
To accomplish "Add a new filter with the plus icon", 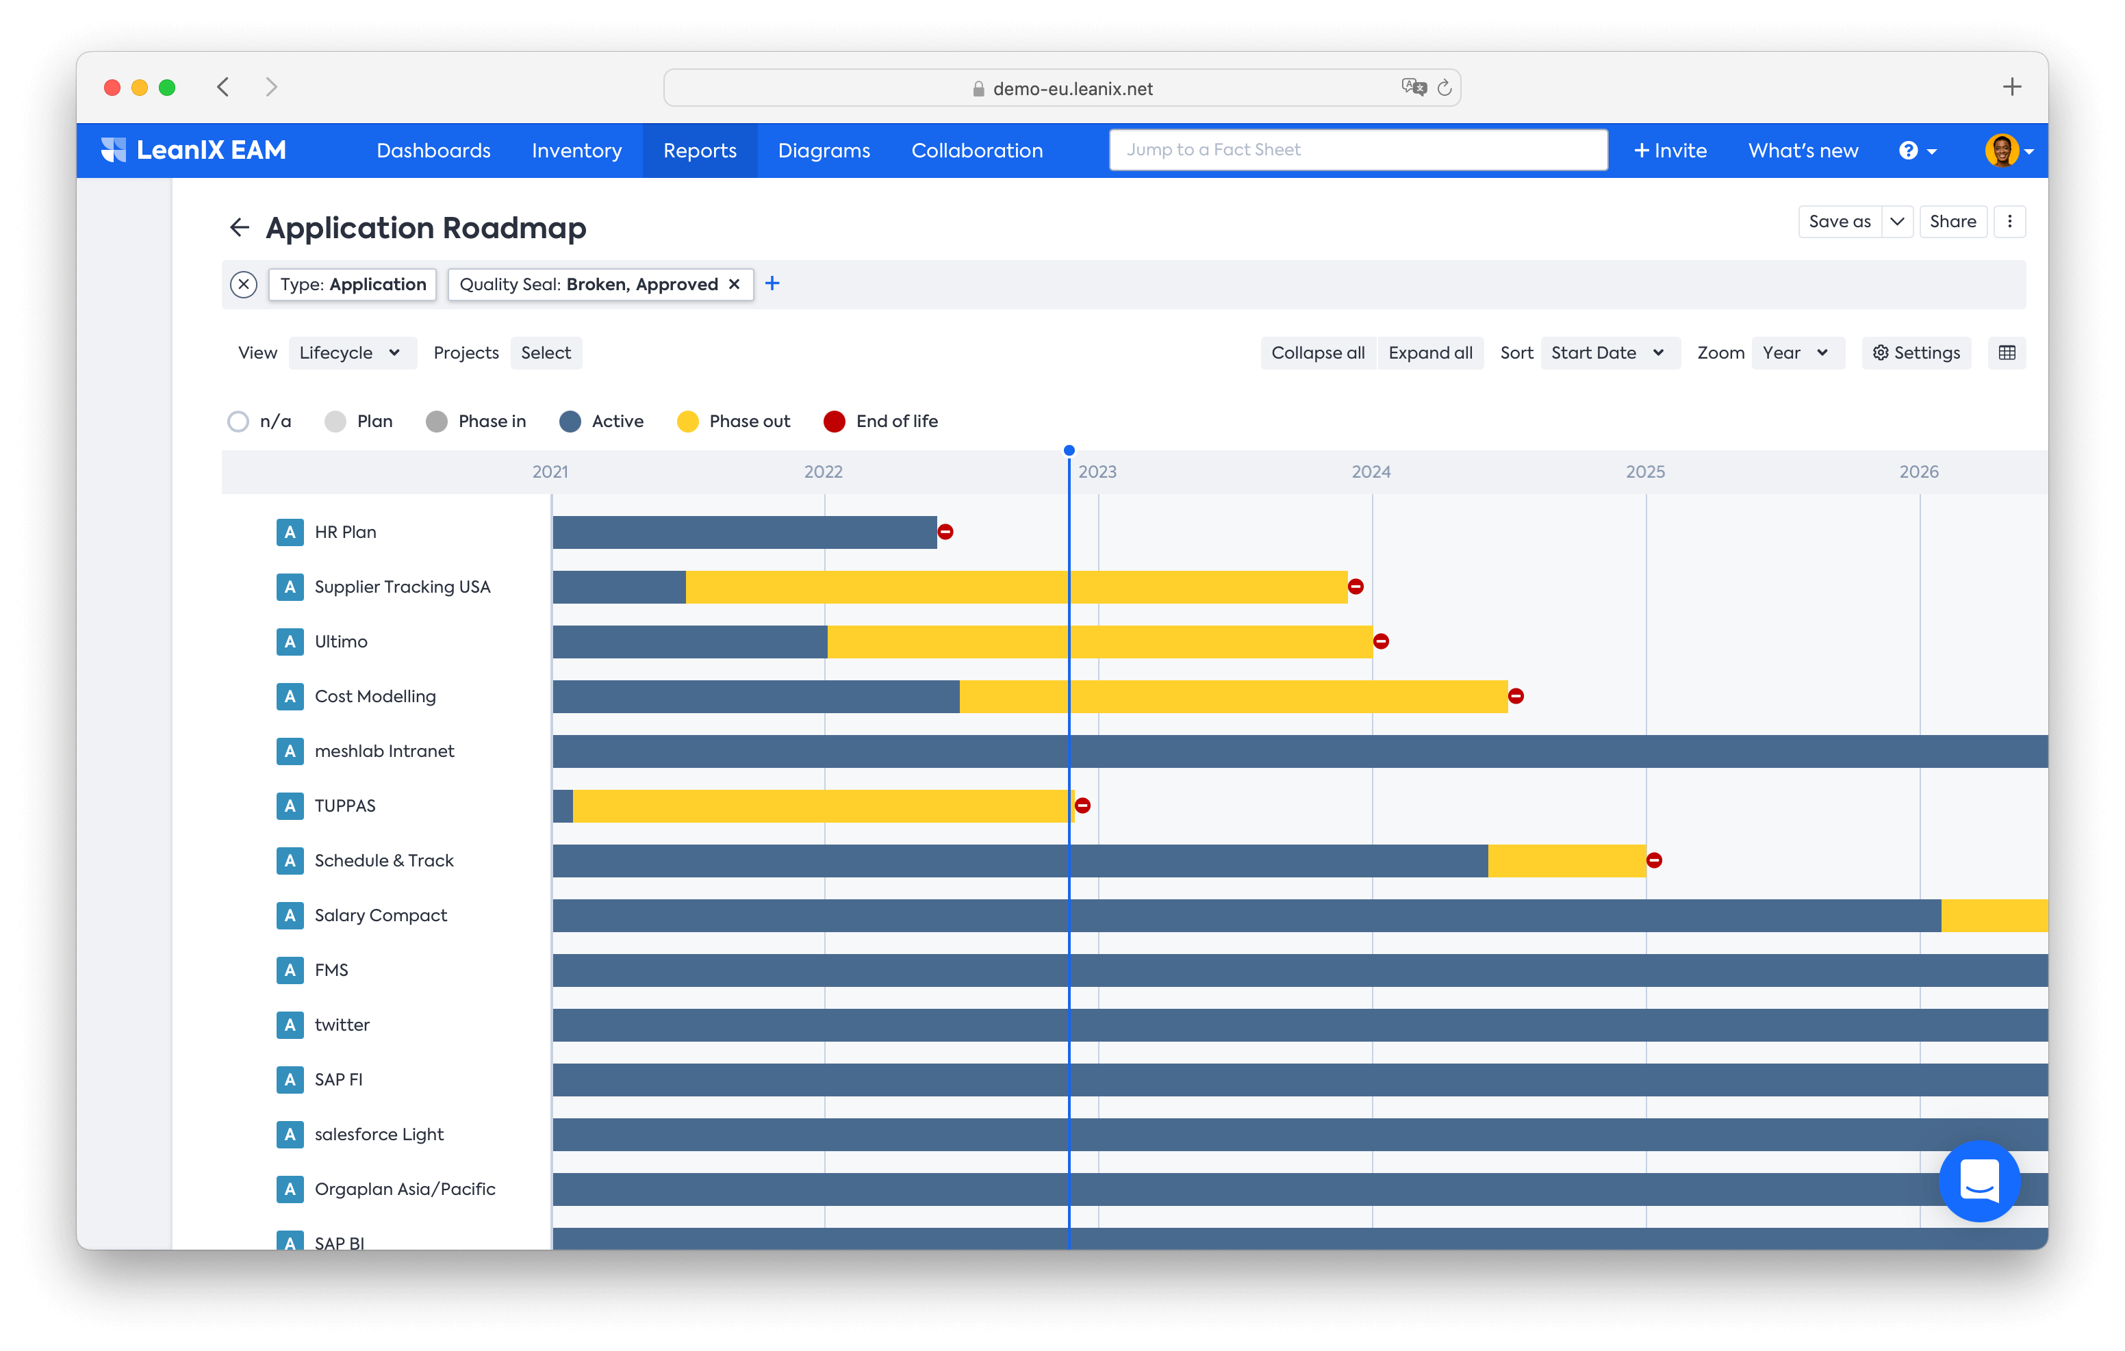I will pyautogui.click(x=772, y=283).
